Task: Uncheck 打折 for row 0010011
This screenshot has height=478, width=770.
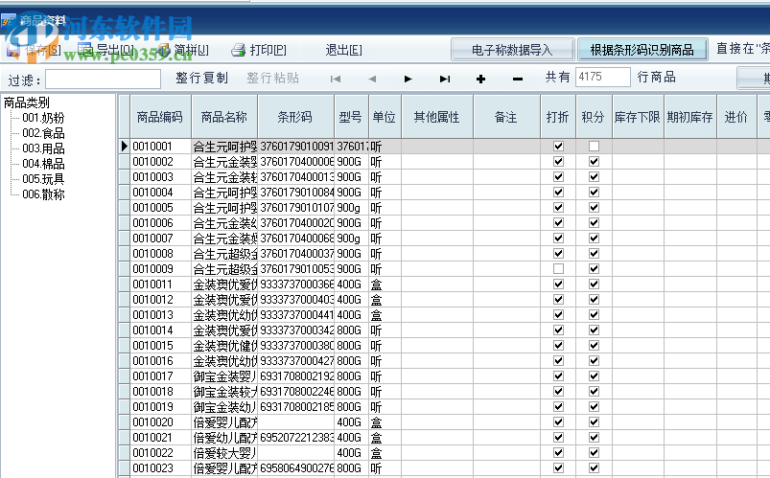Action: (558, 285)
